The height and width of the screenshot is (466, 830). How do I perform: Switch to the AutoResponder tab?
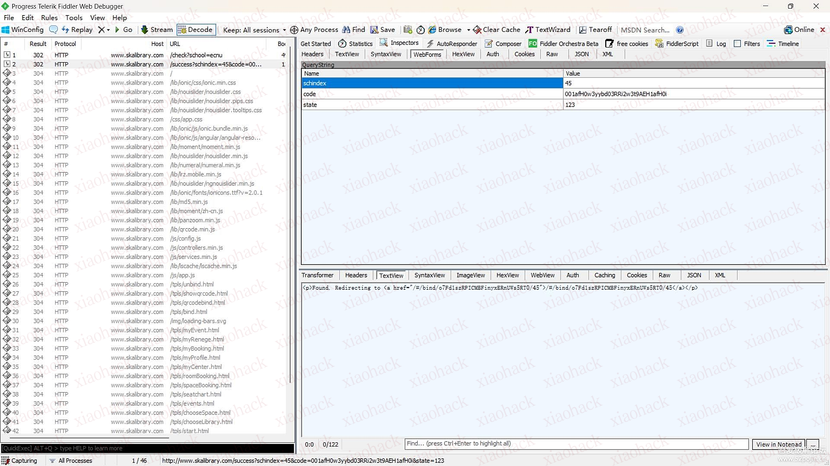tap(452, 44)
